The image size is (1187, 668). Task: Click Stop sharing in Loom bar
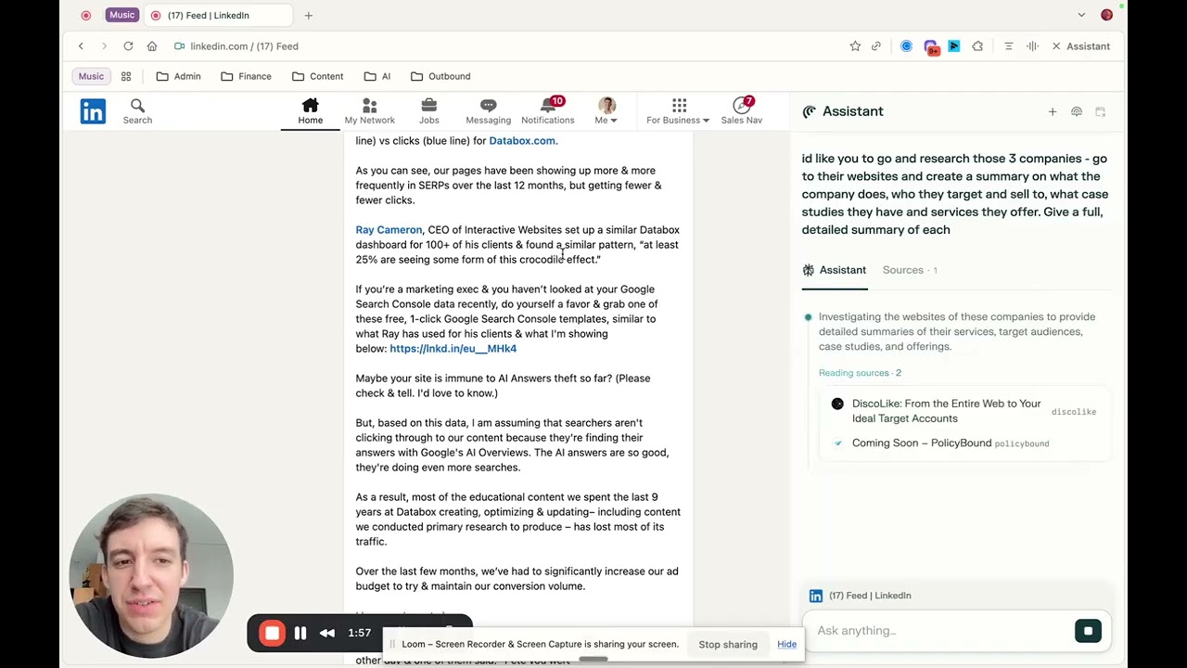point(728,645)
